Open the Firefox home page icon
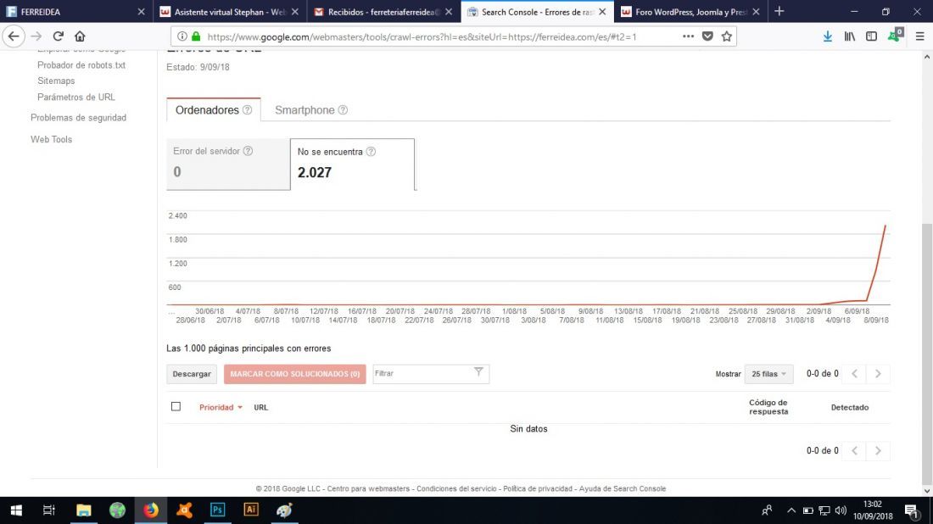The height and width of the screenshot is (524, 933). (x=80, y=36)
